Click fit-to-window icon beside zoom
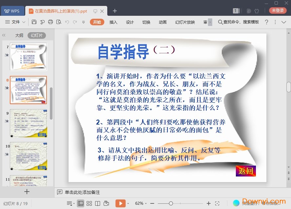Image resolution: width=291 pixels, height=209 pixels. 217,203
